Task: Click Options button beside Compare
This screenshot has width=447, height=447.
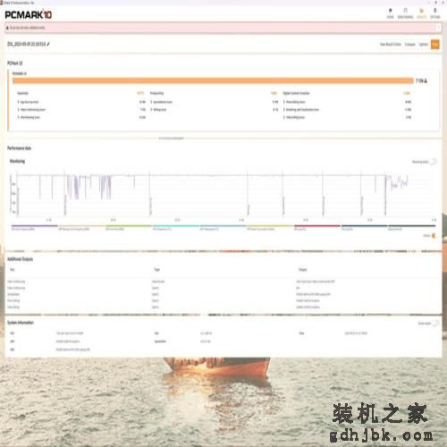Action: point(424,45)
